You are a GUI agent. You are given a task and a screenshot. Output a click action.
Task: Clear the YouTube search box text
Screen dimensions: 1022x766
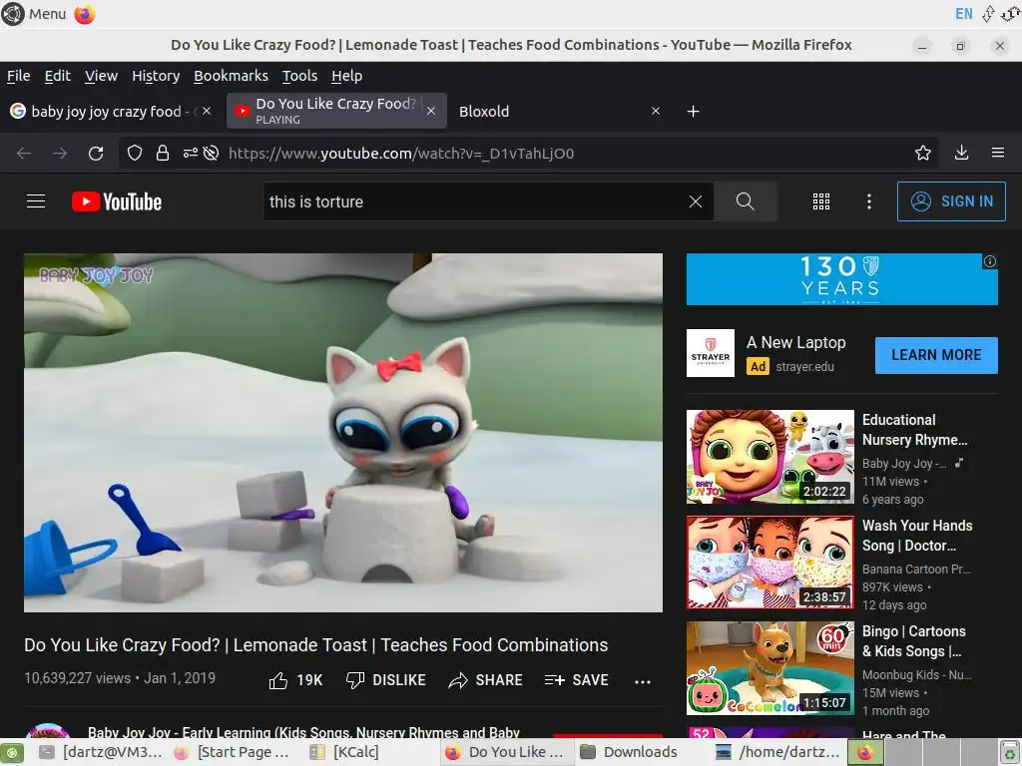click(x=696, y=201)
